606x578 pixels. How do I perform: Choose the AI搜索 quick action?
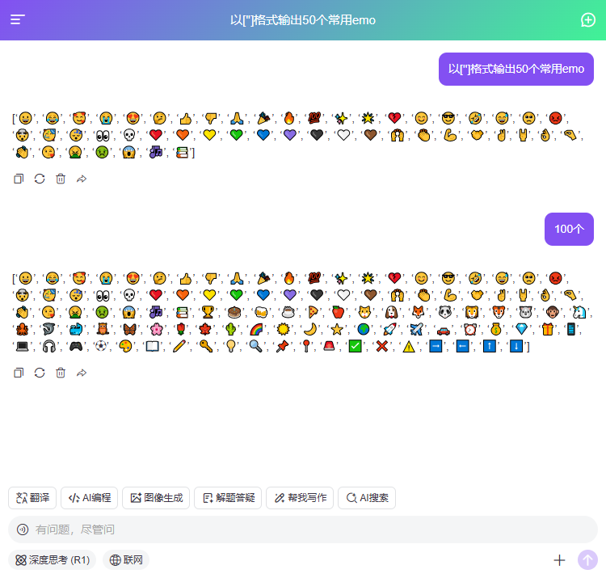[x=367, y=498]
